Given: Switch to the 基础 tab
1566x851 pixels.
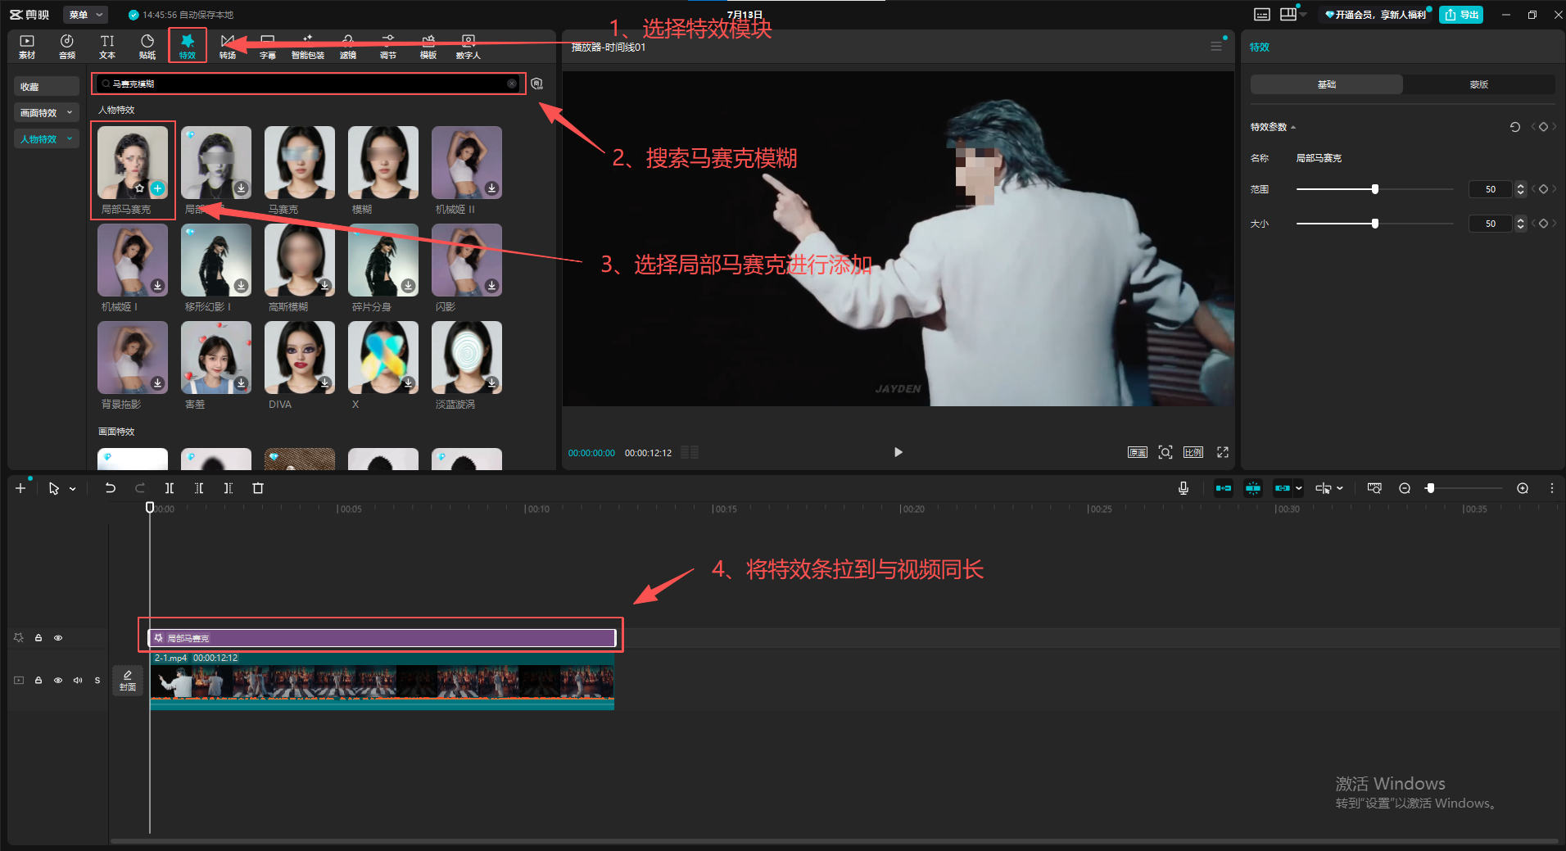Looking at the screenshot, I should pyautogui.click(x=1327, y=84).
